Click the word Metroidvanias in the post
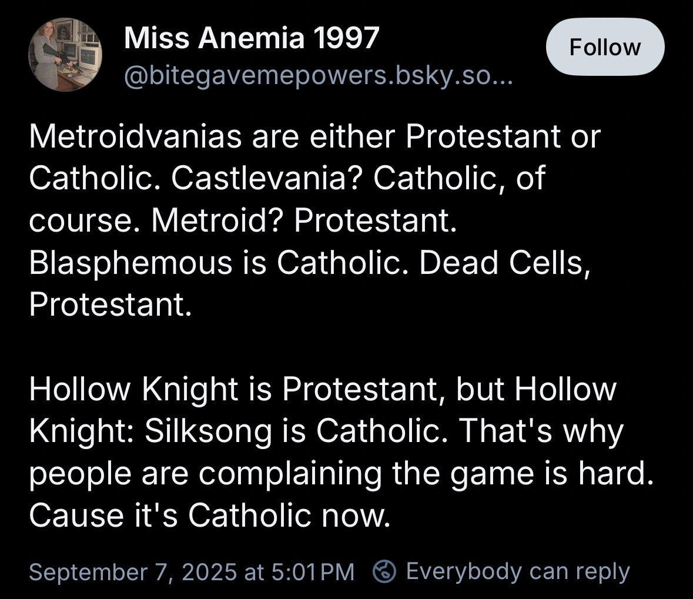This screenshot has width=693, height=599. [135, 137]
